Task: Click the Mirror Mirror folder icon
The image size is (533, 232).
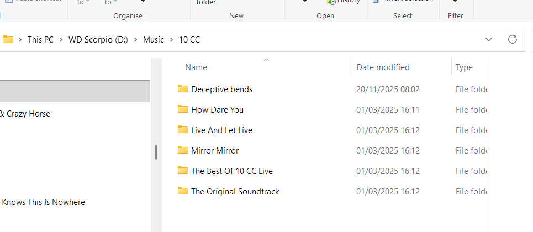Action: point(182,150)
